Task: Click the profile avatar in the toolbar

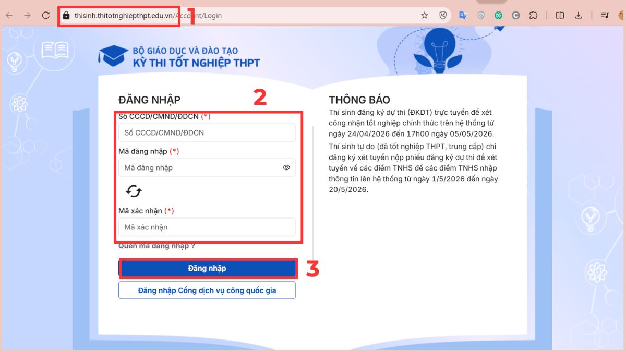Action: (x=622, y=15)
